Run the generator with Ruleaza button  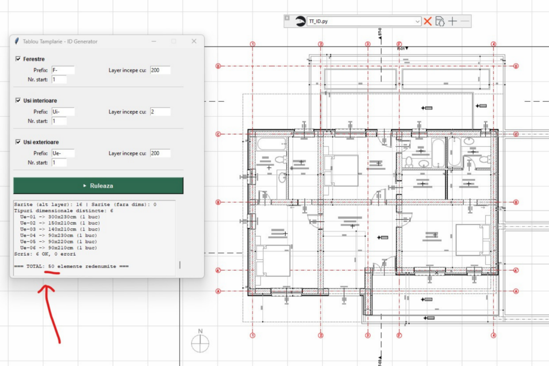click(x=99, y=185)
